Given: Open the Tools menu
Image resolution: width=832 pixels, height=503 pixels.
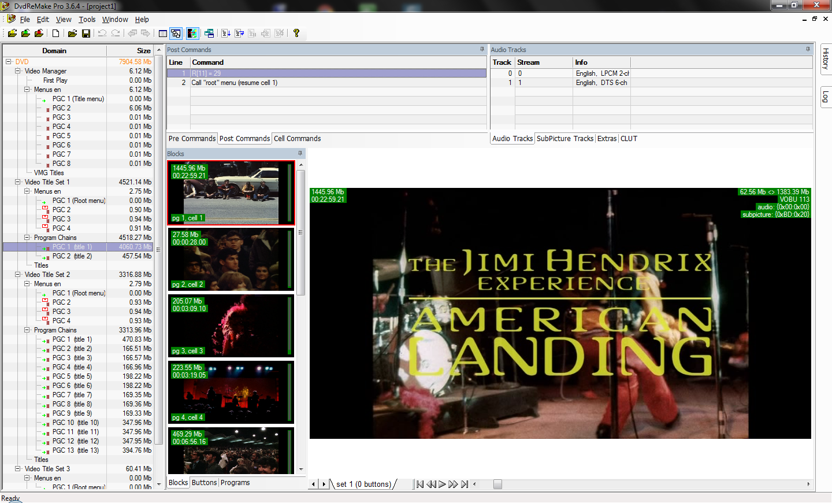Looking at the screenshot, I should [87, 19].
